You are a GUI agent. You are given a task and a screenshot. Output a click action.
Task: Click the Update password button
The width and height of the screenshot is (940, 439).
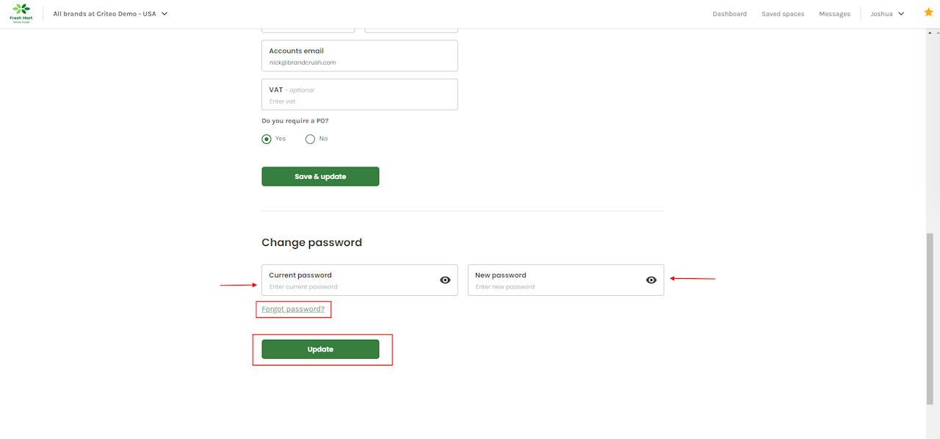320,349
